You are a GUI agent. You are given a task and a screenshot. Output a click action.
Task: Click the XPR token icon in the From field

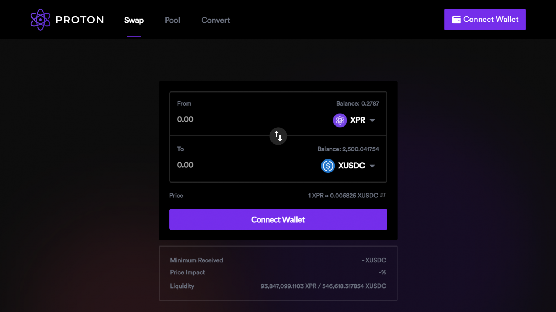[340, 120]
